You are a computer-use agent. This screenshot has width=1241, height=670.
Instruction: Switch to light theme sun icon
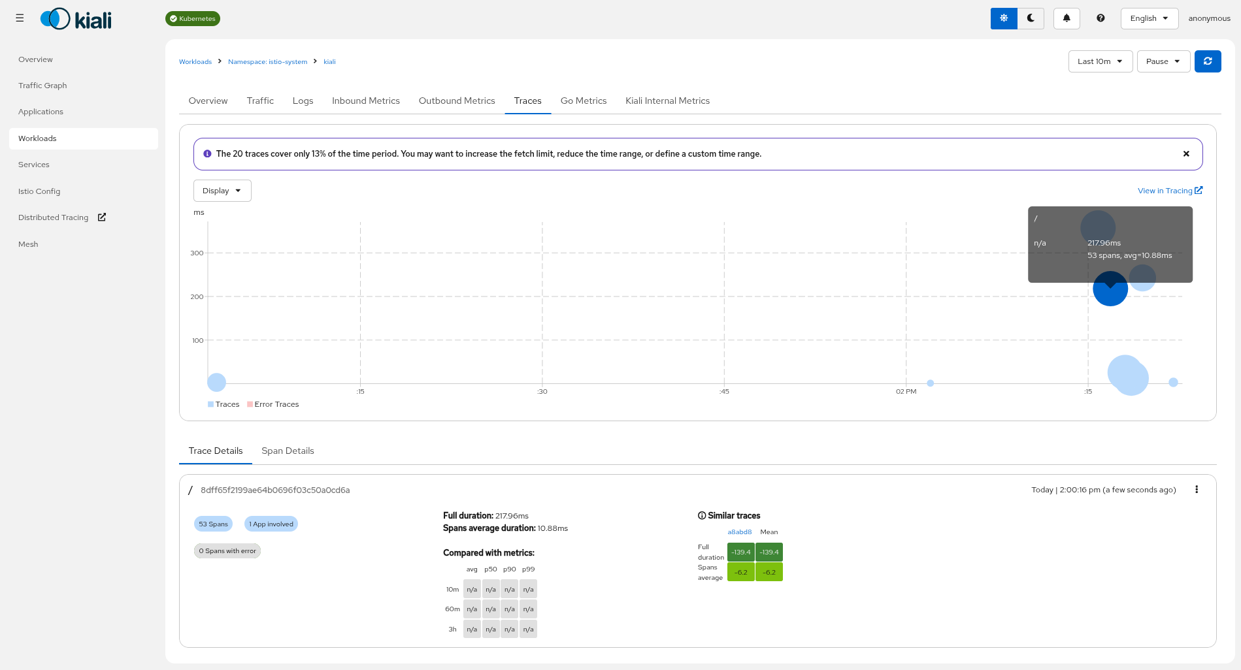pyautogui.click(x=1003, y=18)
